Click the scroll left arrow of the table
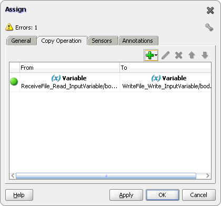This screenshot has width=221, height=206. pos(13,176)
